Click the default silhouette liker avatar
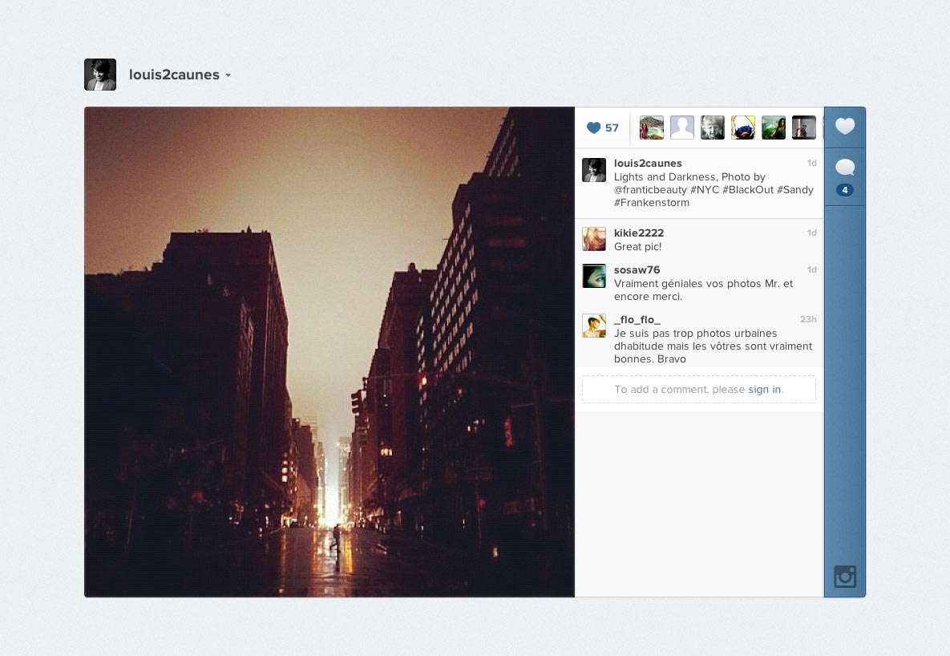This screenshot has width=950, height=656. 681,128
